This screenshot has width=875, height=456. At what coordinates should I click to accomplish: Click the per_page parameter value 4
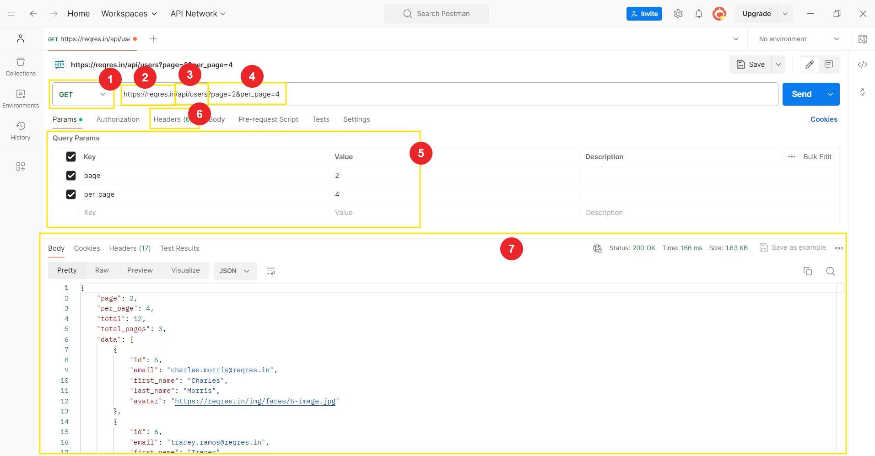click(x=337, y=194)
